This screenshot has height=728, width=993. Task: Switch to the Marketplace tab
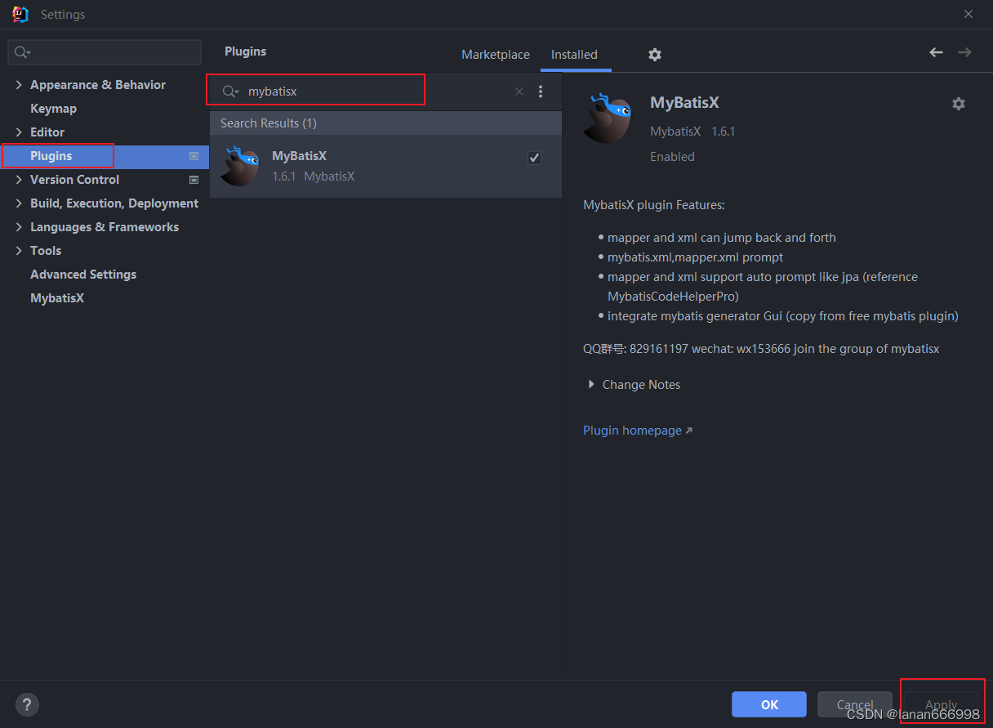496,55
